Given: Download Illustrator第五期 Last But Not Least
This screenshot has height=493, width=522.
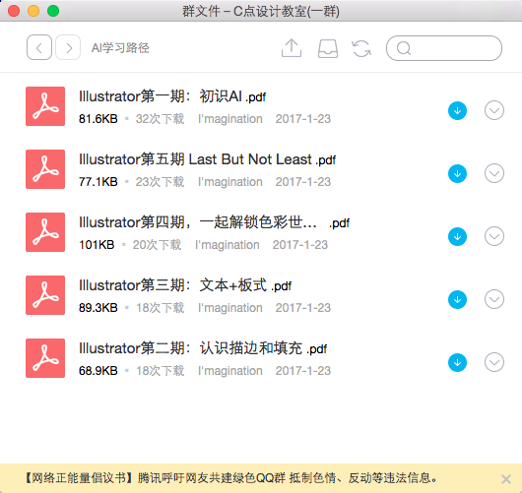Looking at the screenshot, I should coord(457,173).
